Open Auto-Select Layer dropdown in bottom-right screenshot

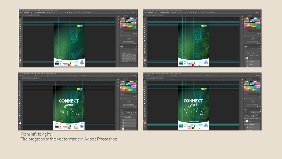pyautogui.click(x=156, y=76)
